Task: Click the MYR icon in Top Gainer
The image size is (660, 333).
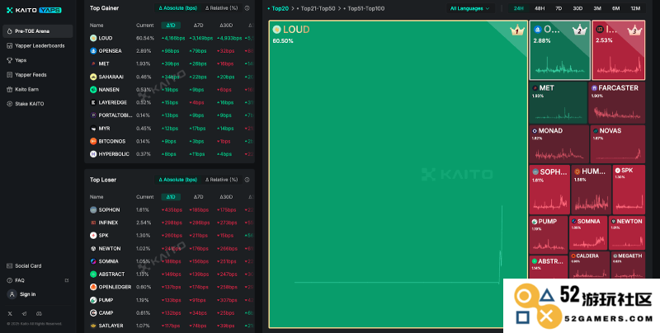Action: [93, 129]
